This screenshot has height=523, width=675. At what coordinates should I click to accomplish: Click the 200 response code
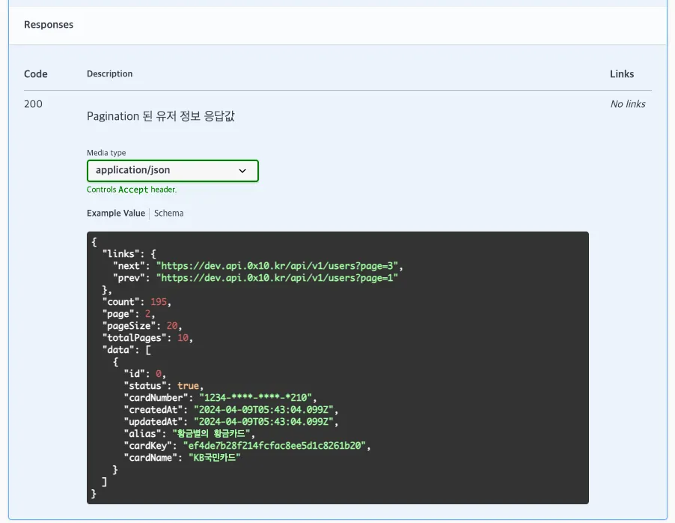point(33,104)
